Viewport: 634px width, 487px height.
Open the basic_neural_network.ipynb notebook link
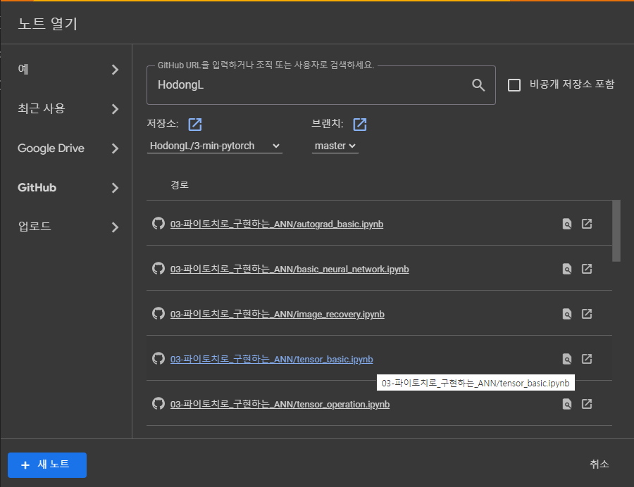click(290, 270)
